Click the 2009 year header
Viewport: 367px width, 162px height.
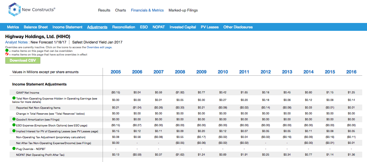pos(202,72)
